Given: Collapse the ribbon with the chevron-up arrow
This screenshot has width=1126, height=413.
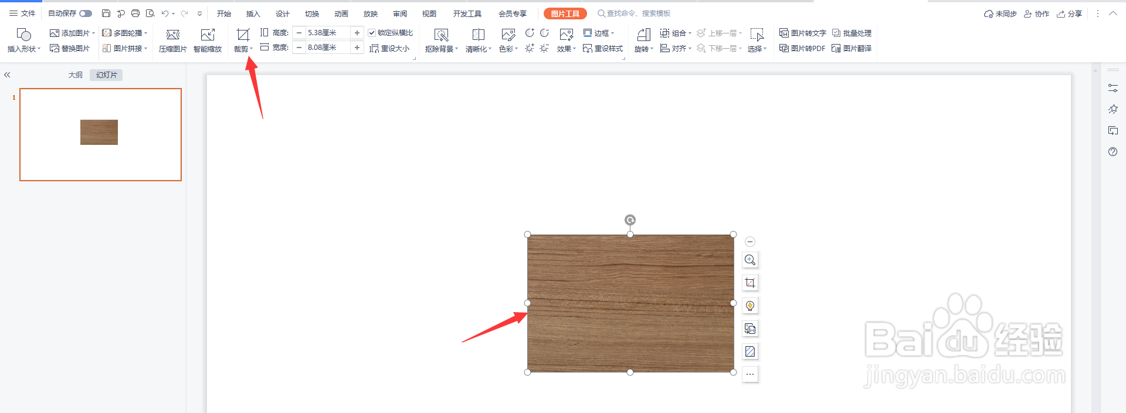Looking at the screenshot, I should pyautogui.click(x=1113, y=13).
